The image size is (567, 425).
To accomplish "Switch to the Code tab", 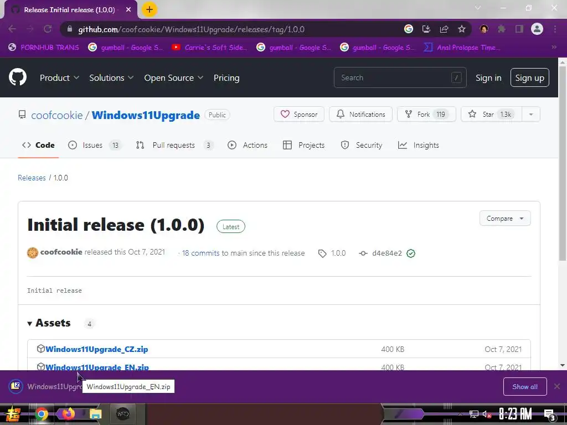I will pyautogui.click(x=38, y=145).
